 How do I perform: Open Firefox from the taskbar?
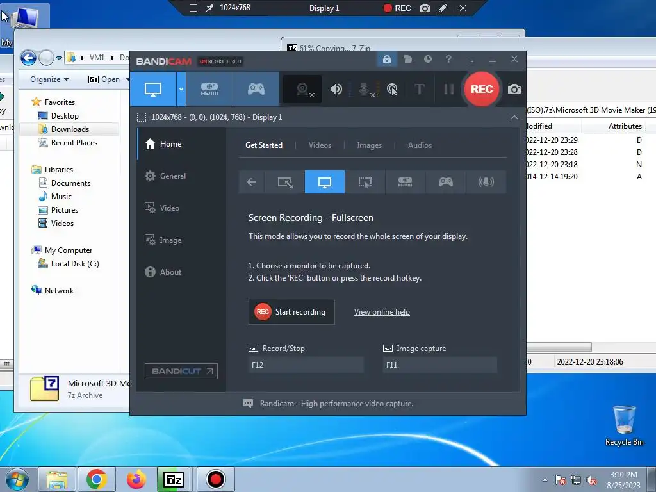[136, 479]
